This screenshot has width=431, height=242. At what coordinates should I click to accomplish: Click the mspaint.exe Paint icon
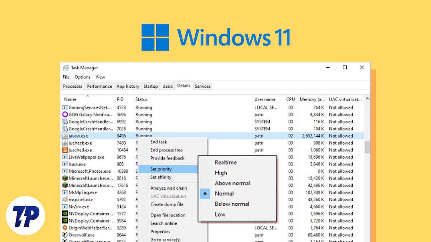pyautogui.click(x=65, y=199)
